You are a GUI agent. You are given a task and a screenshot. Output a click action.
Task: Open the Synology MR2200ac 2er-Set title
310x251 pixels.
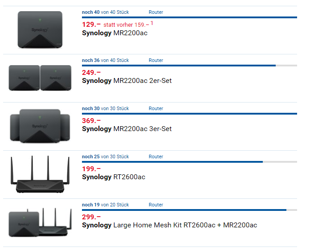[126, 81]
